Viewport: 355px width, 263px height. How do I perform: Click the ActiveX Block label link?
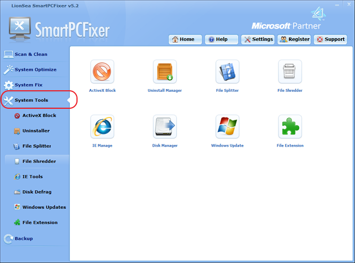point(102,90)
